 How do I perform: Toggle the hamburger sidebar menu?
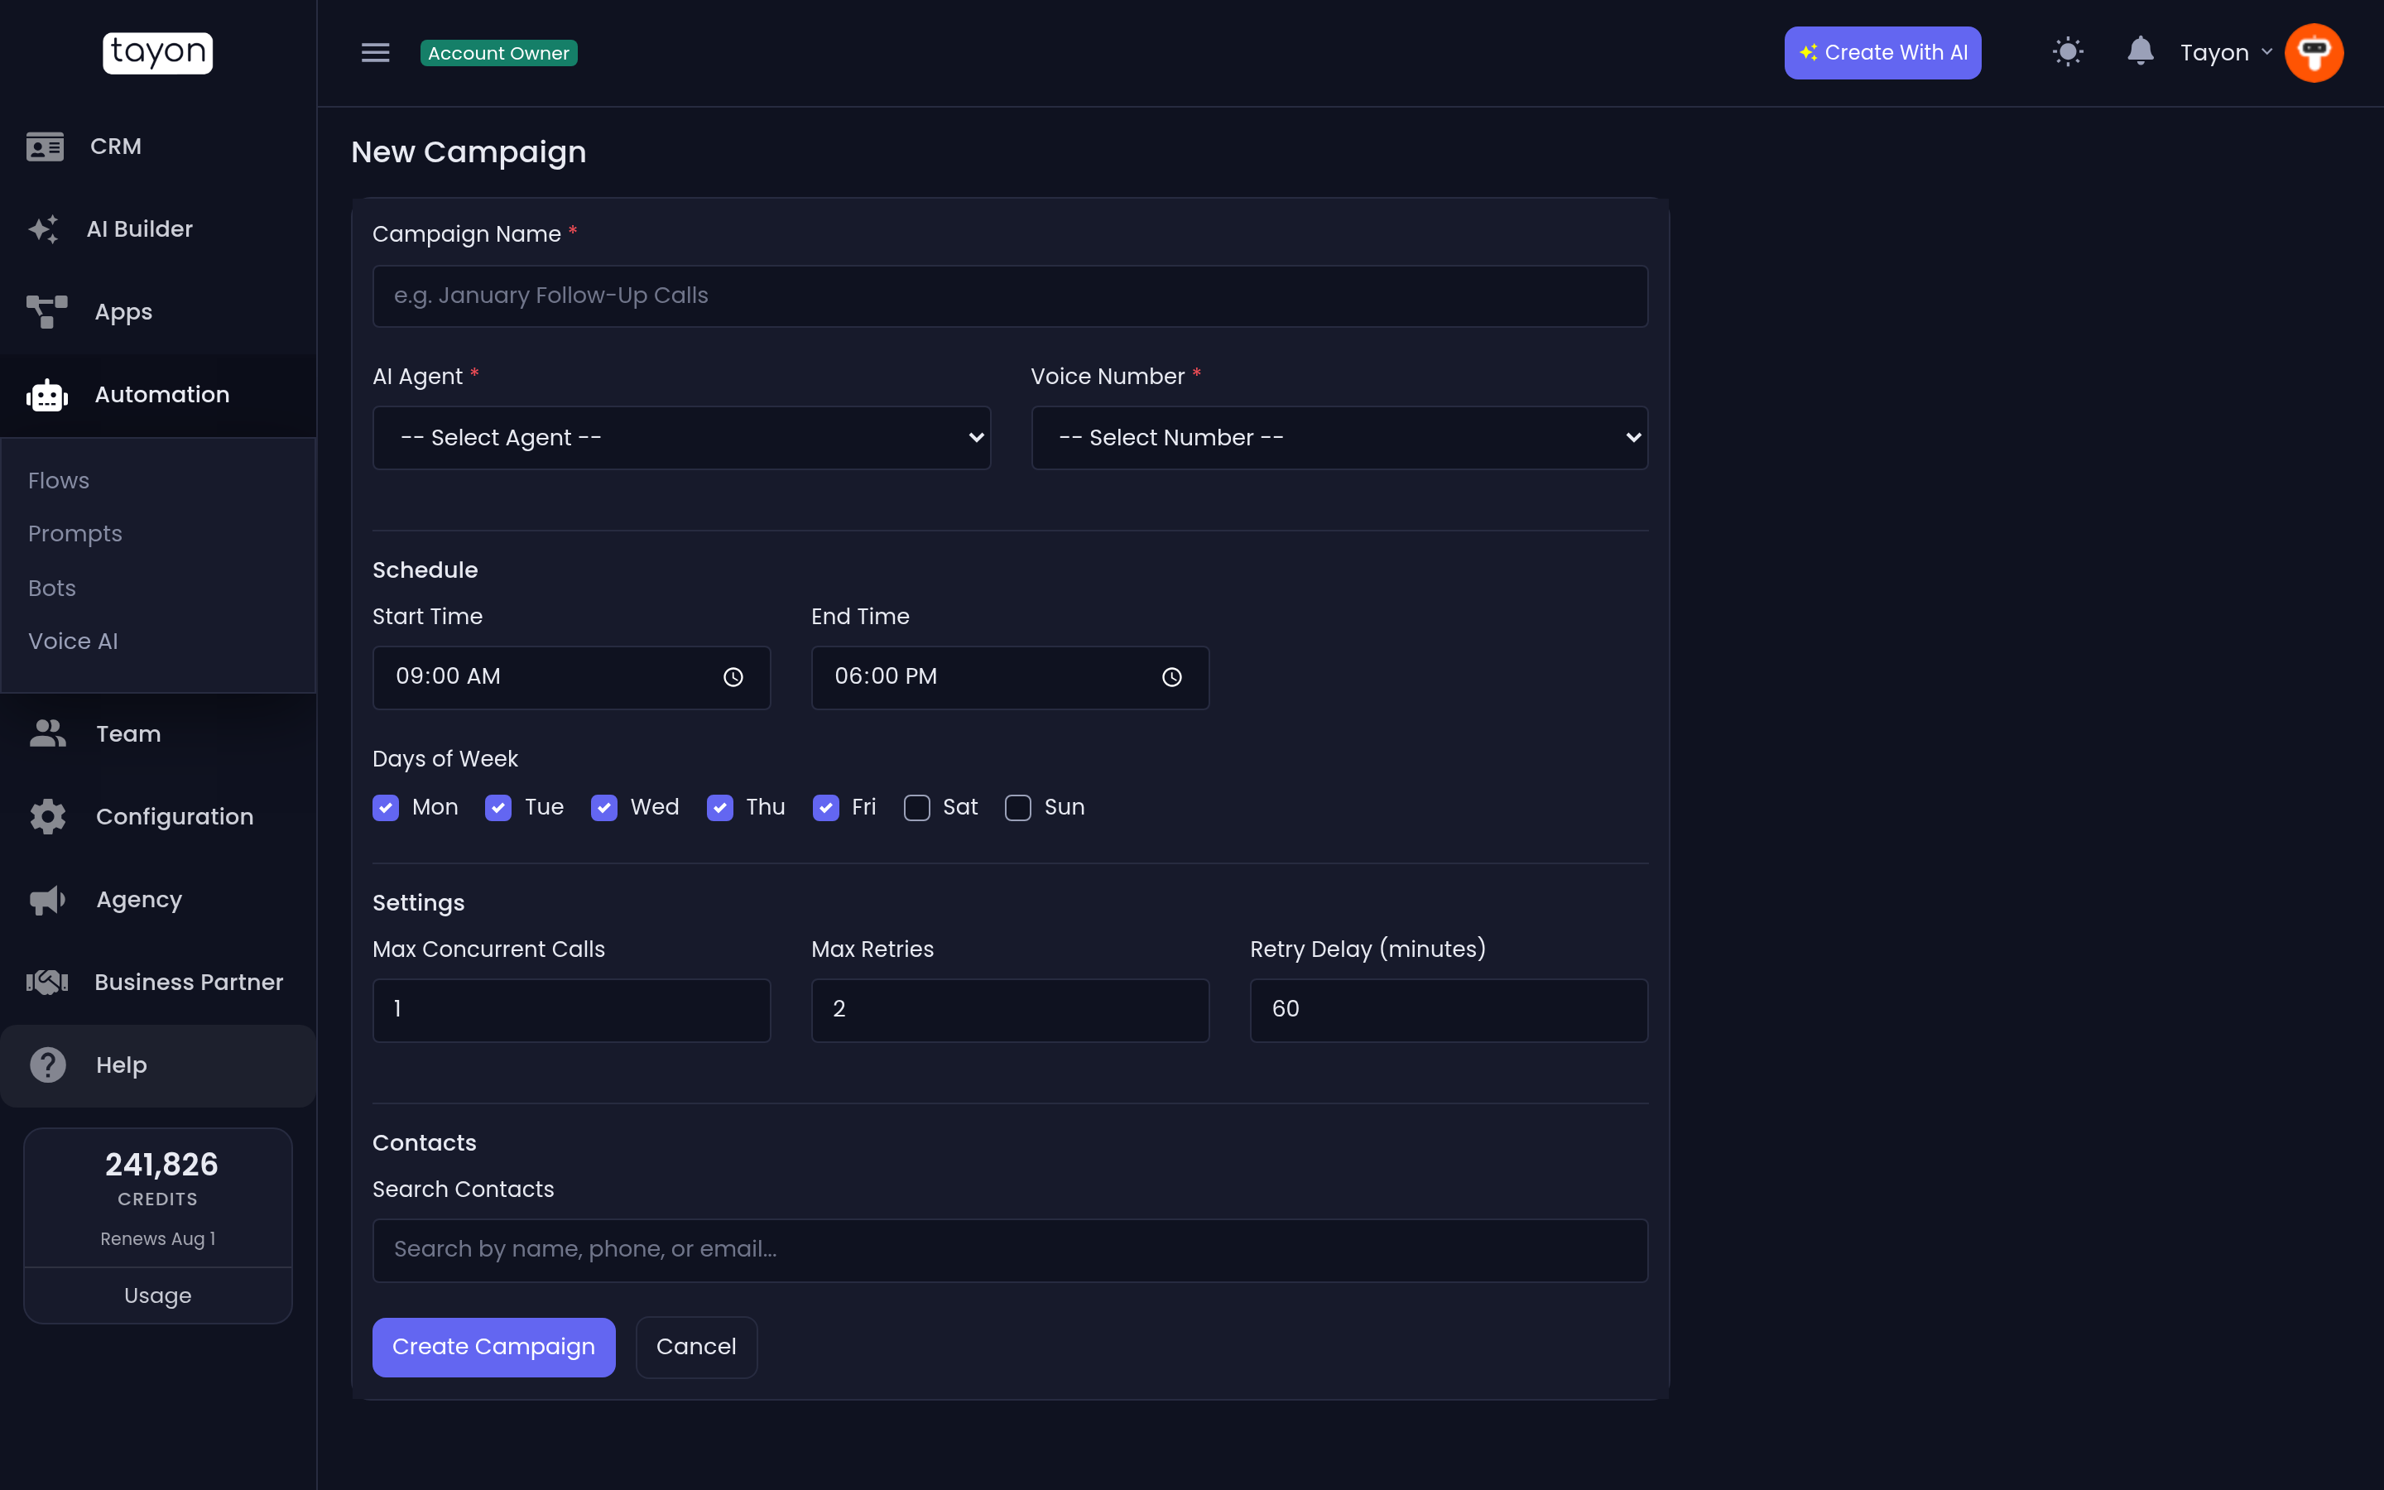tap(375, 52)
